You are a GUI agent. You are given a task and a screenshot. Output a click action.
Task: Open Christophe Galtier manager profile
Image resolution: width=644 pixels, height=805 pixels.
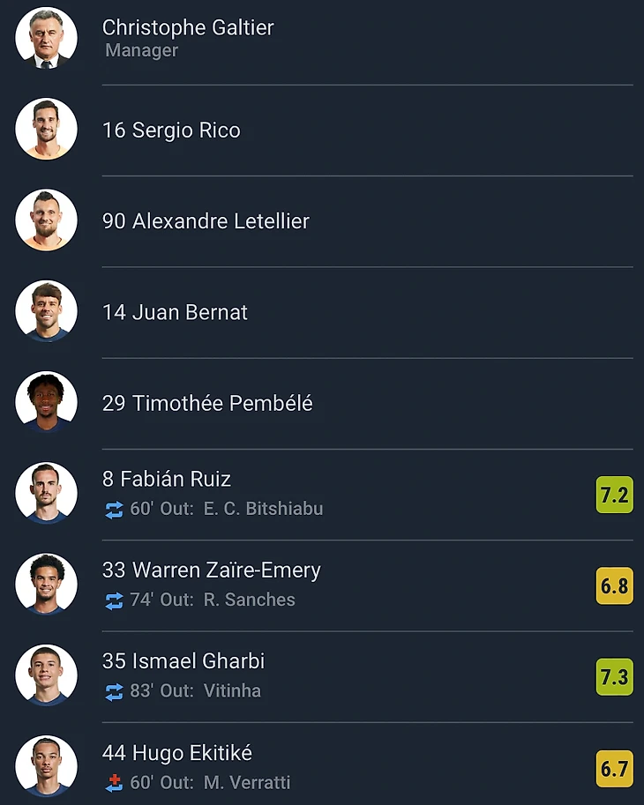tap(188, 28)
